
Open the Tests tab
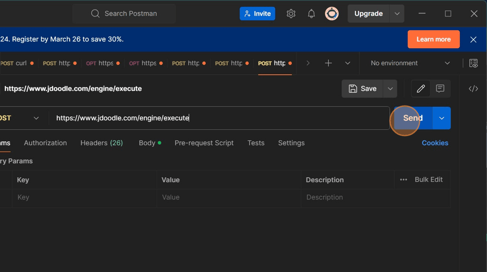256,143
